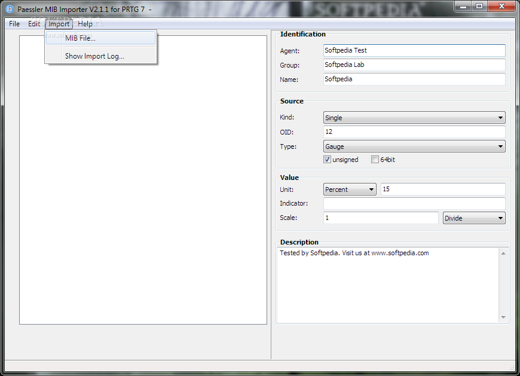Open the Unit dropdown showing Percent
520x376 pixels.
click(x=350, y=189)
